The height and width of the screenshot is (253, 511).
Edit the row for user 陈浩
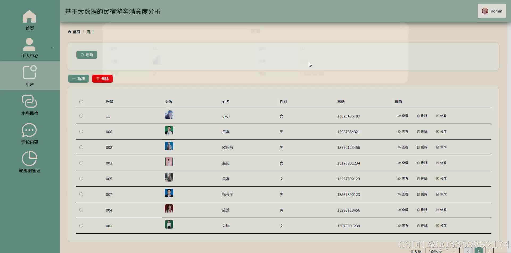441,210
